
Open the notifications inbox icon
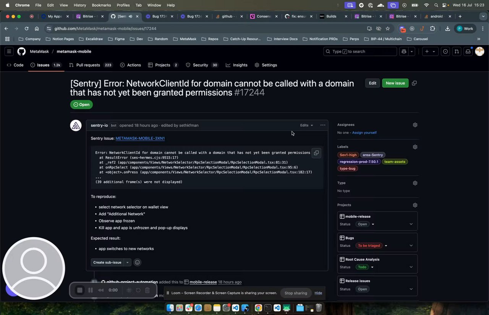(468, 51)
